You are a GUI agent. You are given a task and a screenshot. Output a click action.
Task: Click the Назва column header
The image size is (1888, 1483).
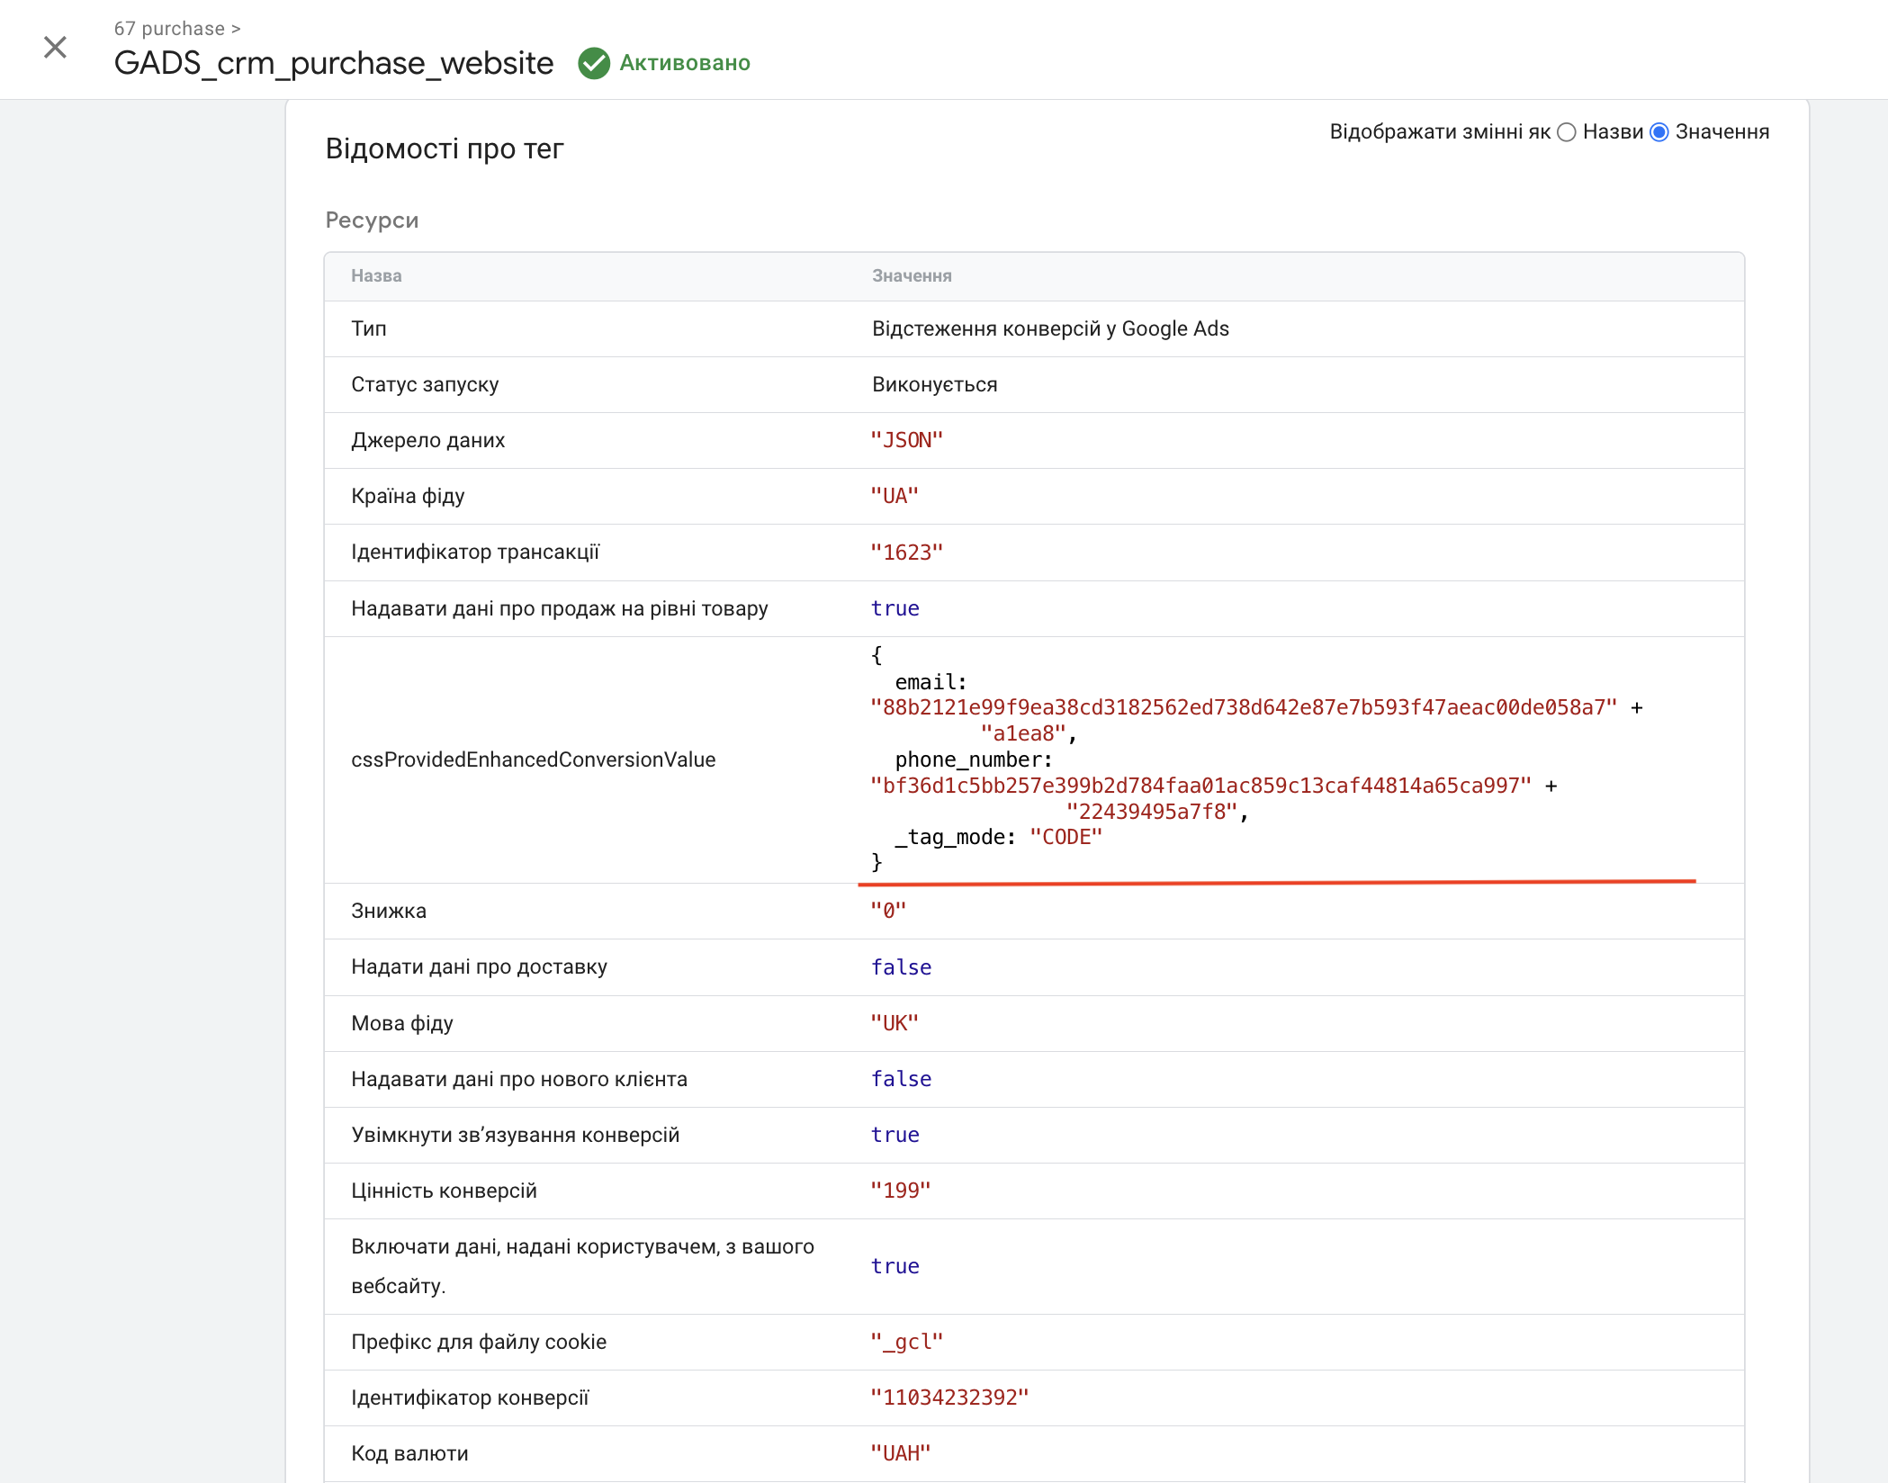(x=376, y=276)
